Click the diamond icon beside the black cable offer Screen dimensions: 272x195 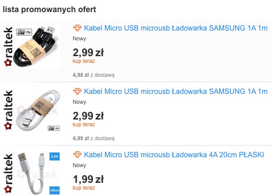(x=77, y=28)
